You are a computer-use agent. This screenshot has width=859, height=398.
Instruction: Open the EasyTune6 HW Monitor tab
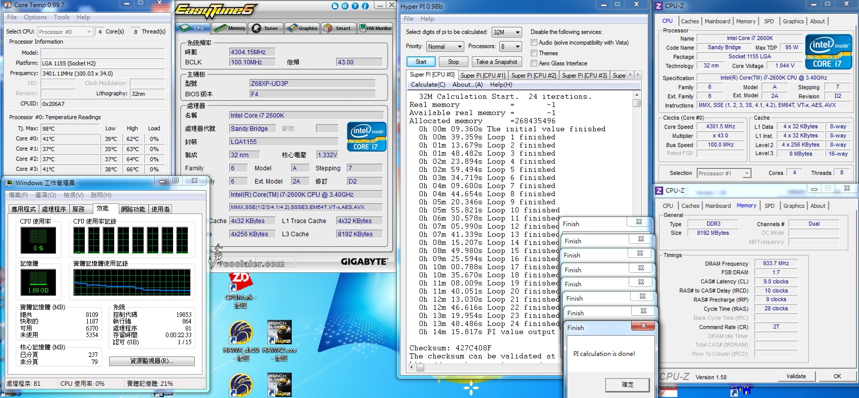(x=375, y=28)
